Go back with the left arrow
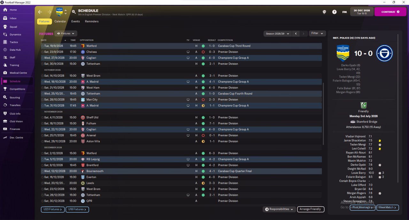409x220 pixels. click(40, 12)
